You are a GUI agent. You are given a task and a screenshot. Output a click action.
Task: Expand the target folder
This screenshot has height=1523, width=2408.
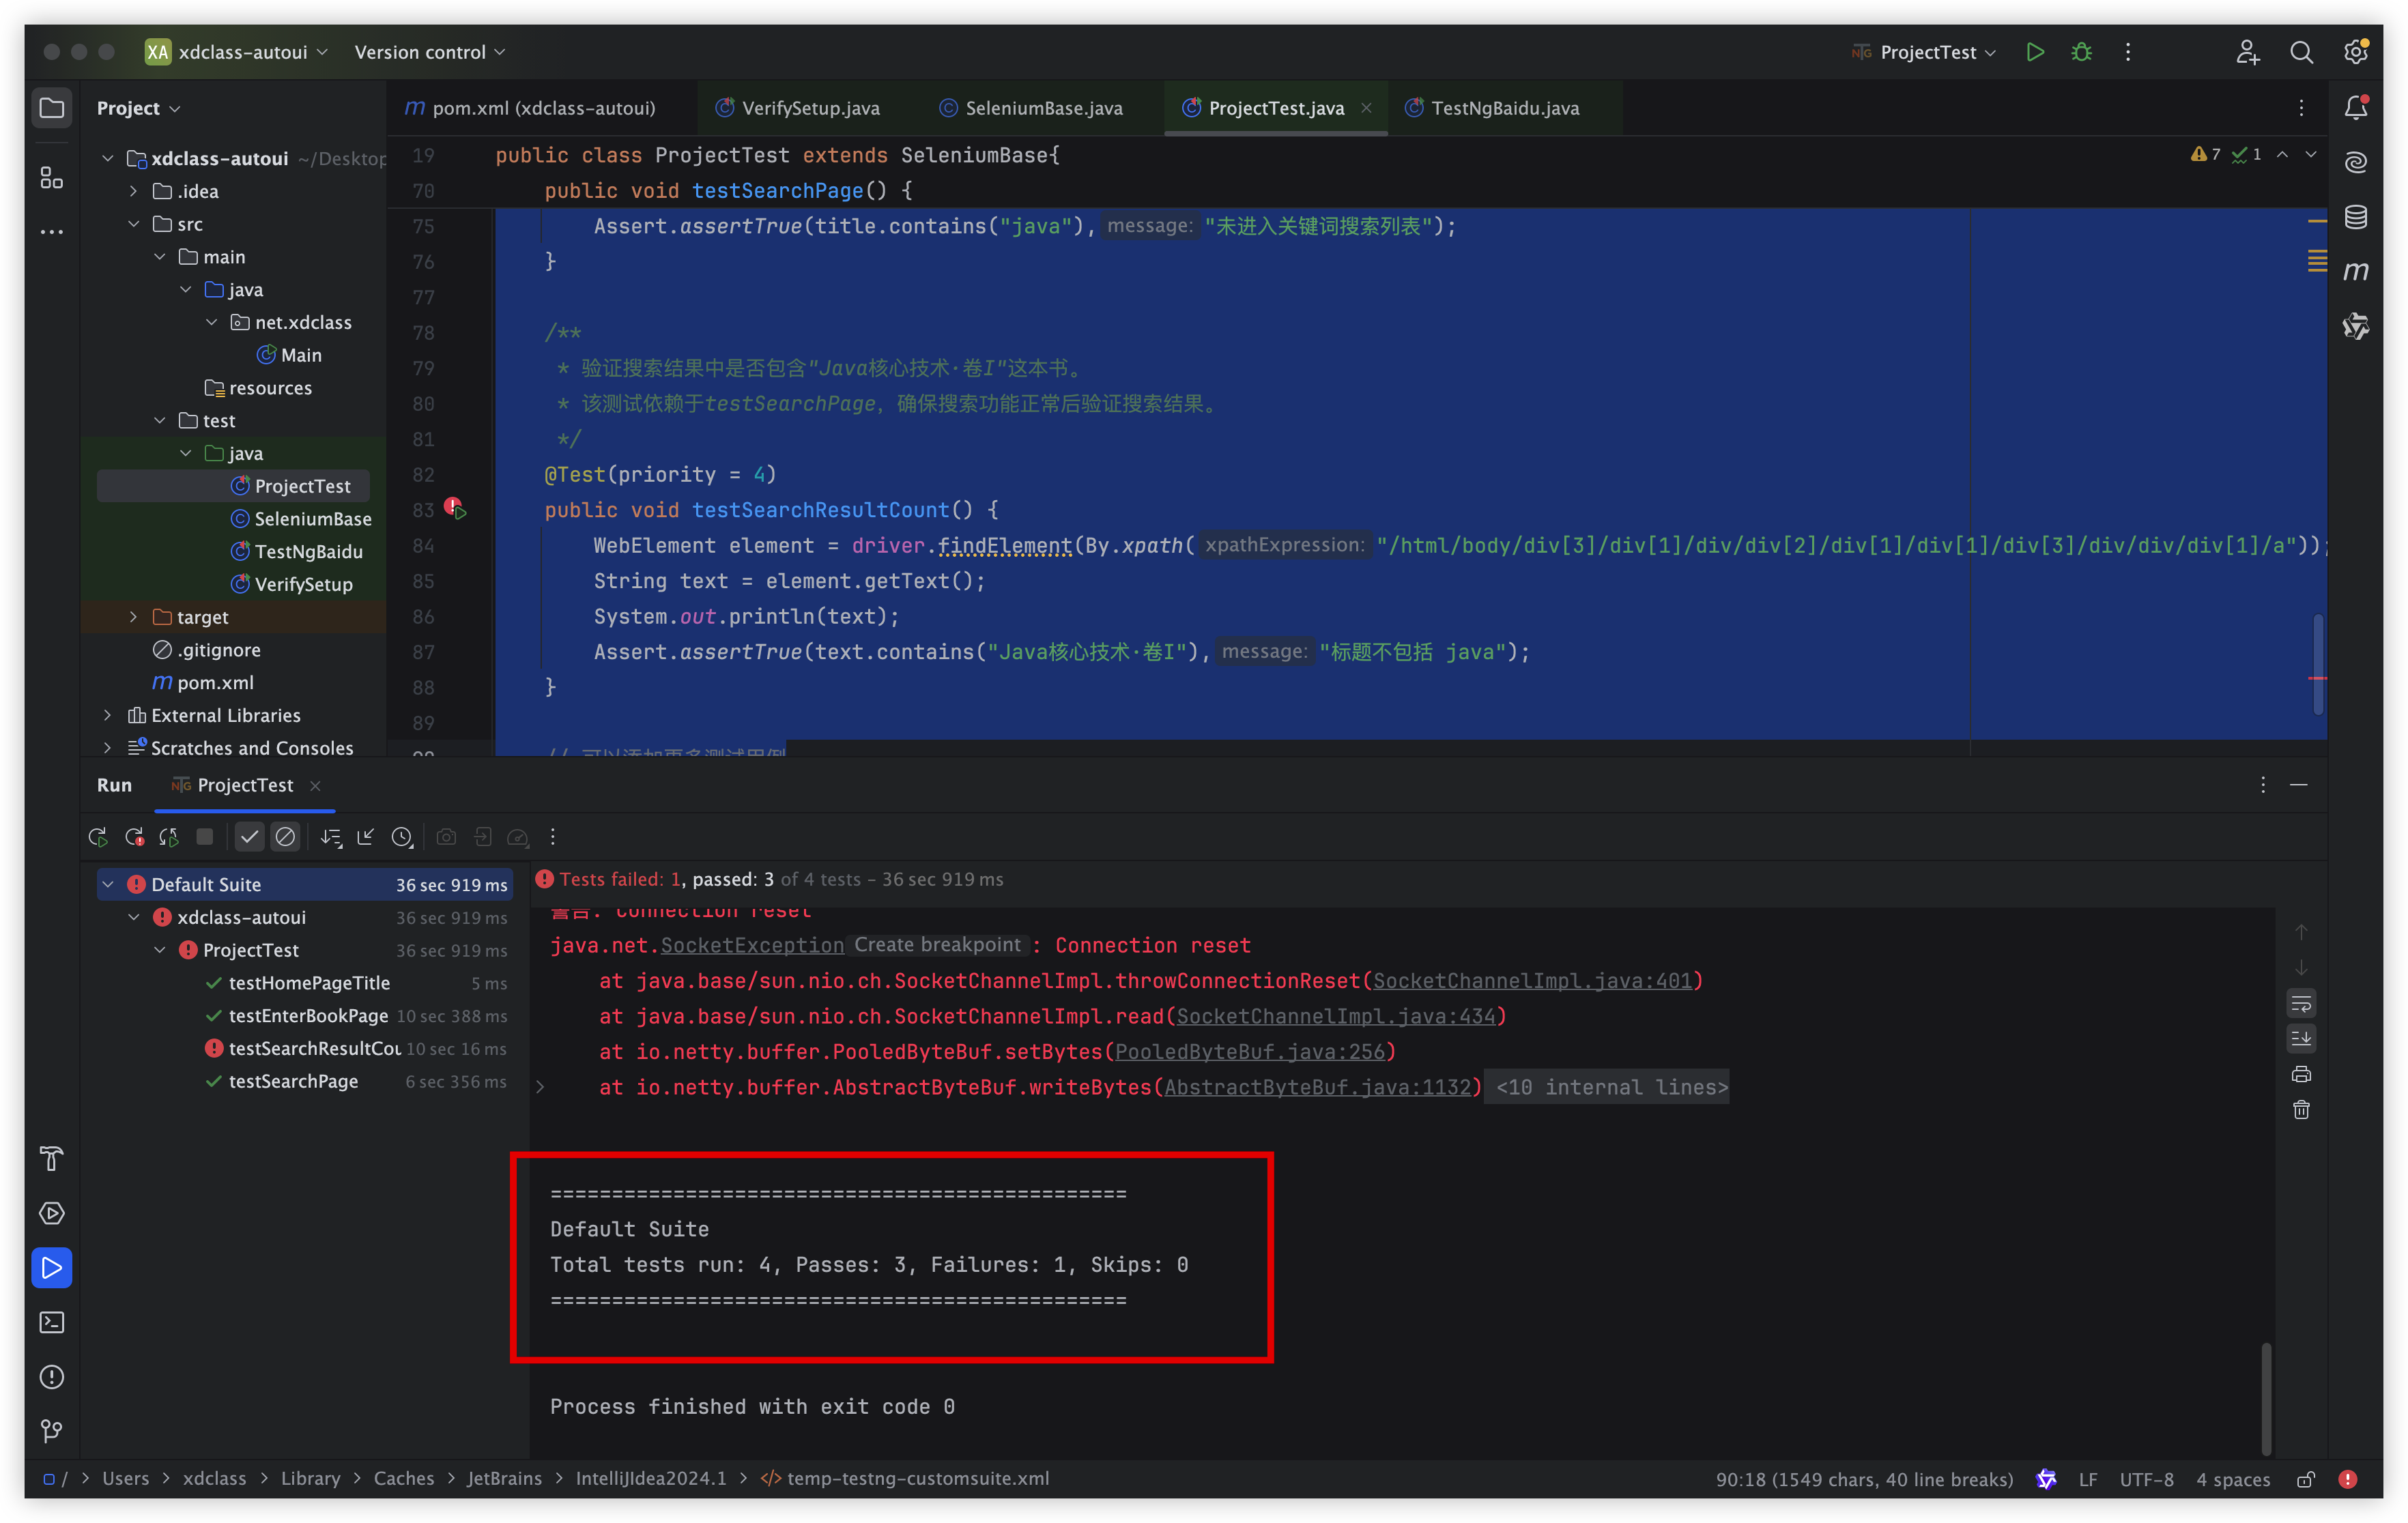[133, 617]
